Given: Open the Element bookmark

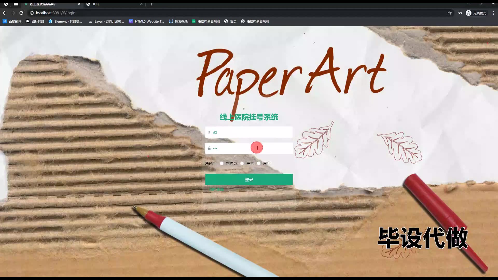Looking at the screenshot, I should [x=65, y=21].
